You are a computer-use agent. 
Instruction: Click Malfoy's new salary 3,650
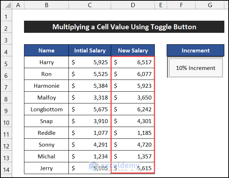(133, 98)
